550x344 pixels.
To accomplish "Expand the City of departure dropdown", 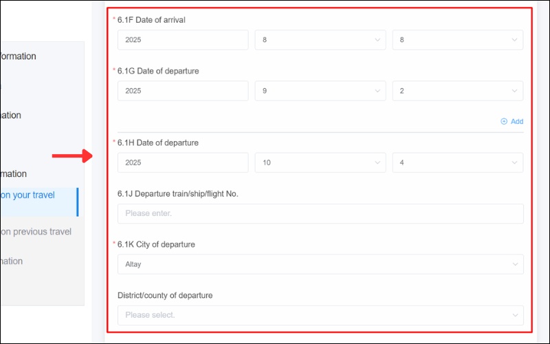I will coord(320,264).
